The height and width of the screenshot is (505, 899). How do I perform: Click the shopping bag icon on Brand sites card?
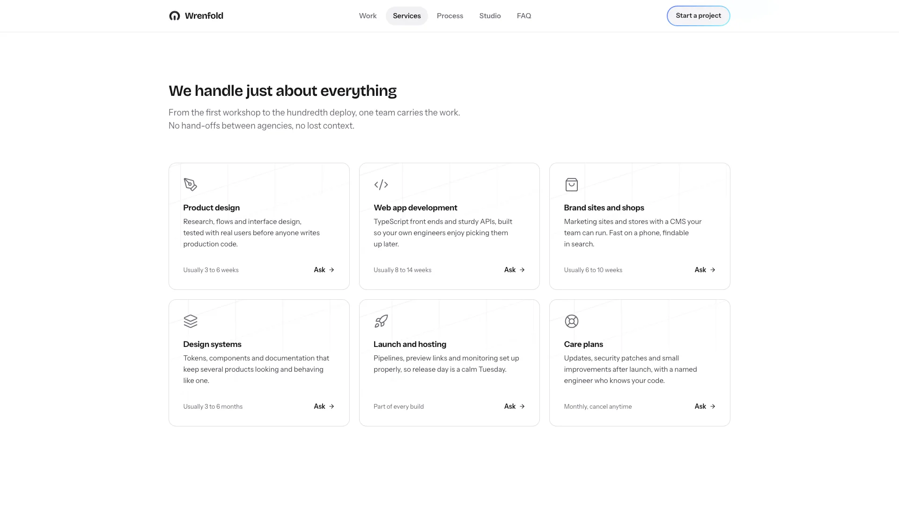(x=572, y=185)
